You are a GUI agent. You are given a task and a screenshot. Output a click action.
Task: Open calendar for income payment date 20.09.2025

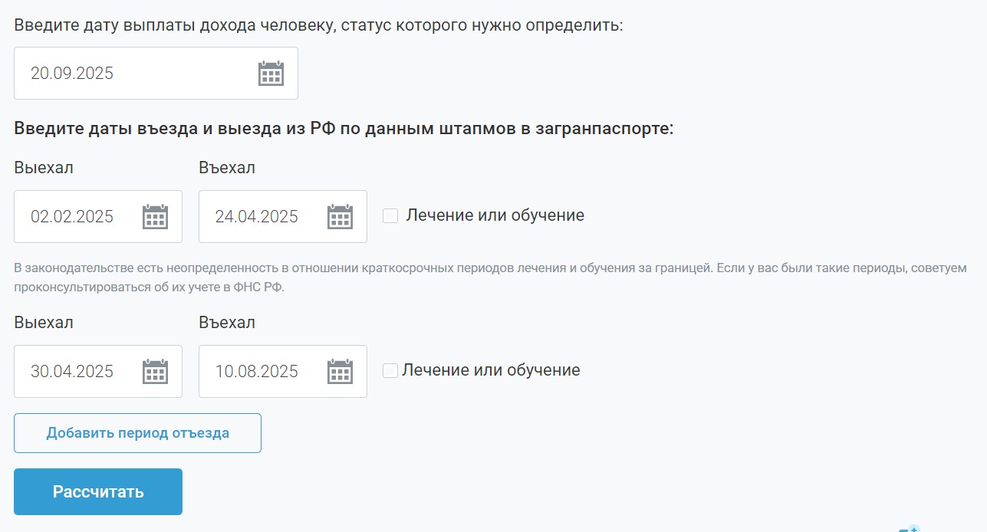(271, 74)
